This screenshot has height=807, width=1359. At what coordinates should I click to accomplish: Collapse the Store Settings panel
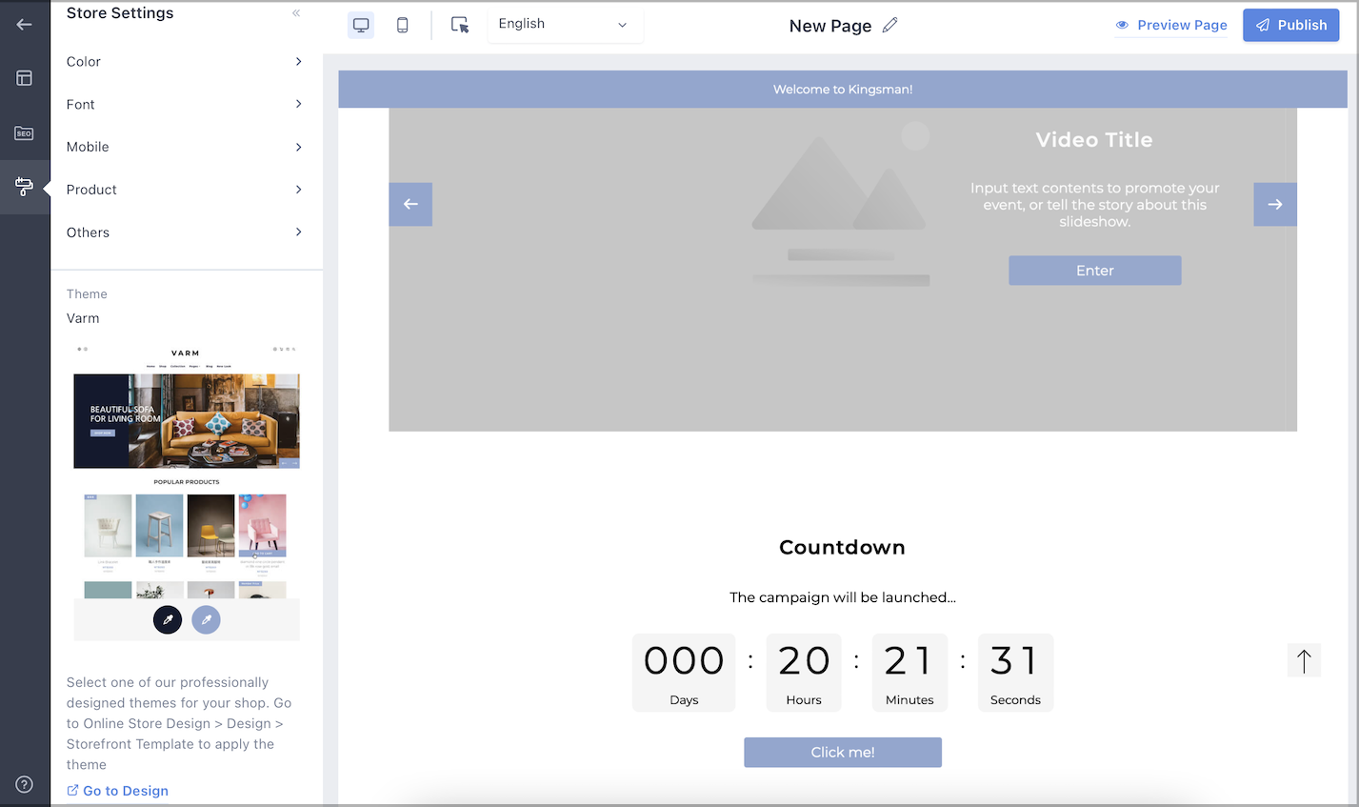[x=296, y=13]
